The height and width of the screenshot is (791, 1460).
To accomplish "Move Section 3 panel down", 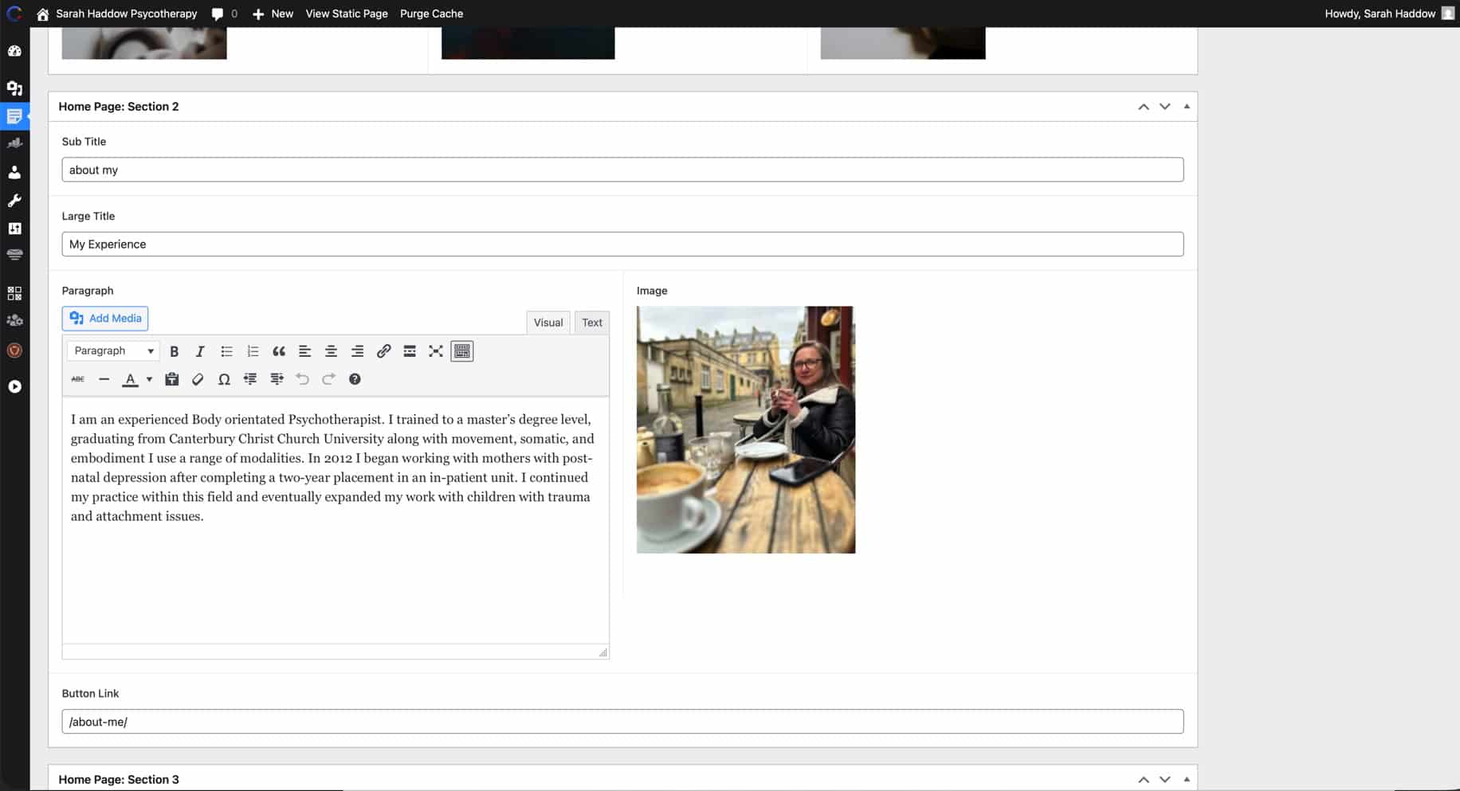I will tap(1165, 780).
